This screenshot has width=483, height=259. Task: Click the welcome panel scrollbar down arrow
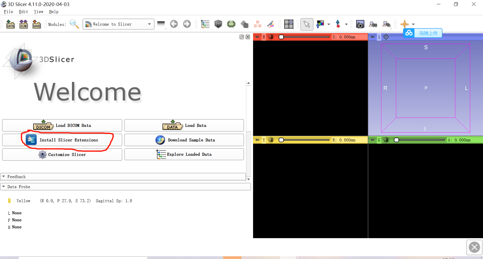249,179
